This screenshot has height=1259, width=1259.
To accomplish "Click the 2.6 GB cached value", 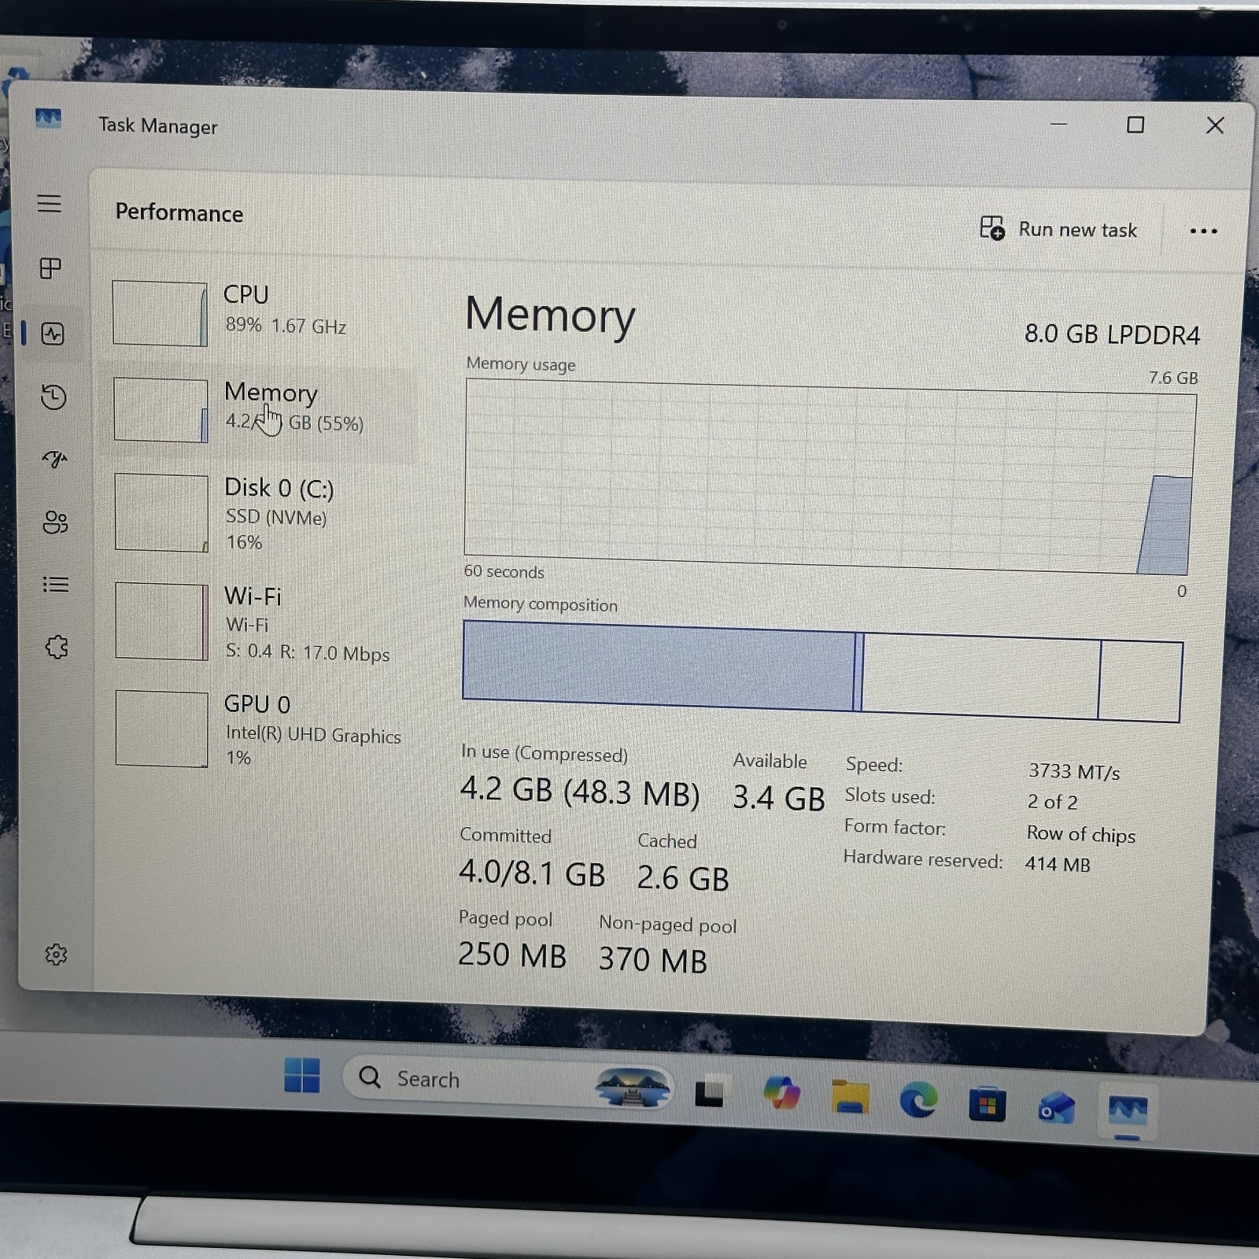I will [x=683, y=877].
